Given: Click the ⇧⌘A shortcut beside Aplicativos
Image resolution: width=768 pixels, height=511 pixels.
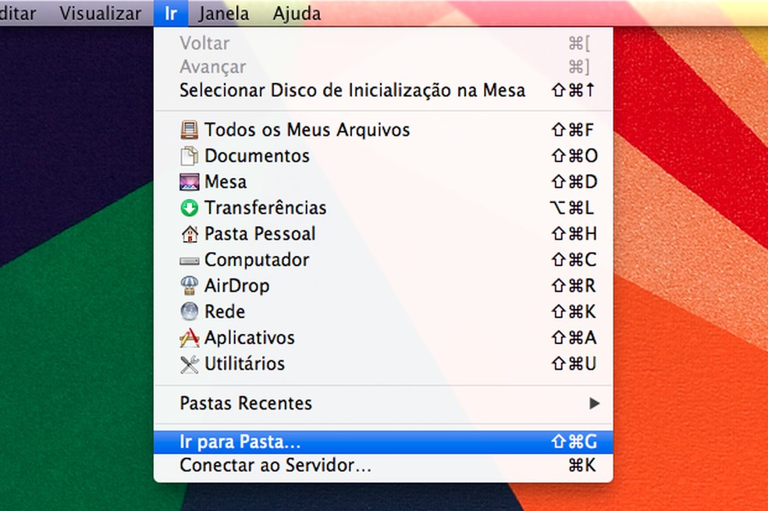Looking at the screenshot, I should coord(574,338).
